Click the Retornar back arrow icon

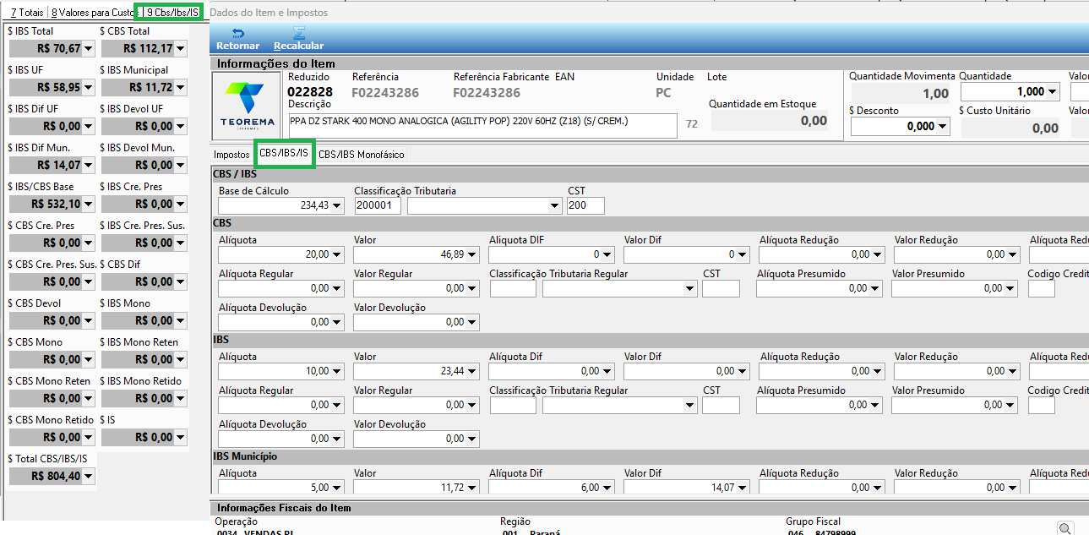pos(237,34)
